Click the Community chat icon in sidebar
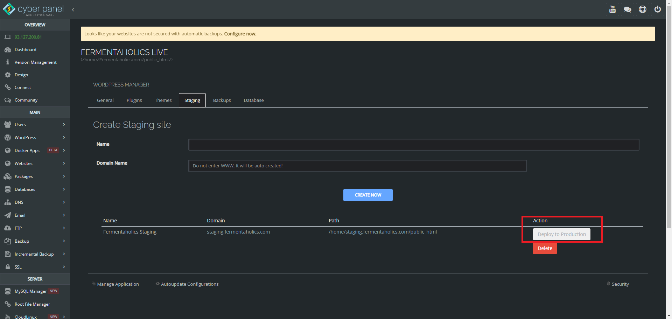The width and height of the screenshot is (672, 319). [8, 100]
